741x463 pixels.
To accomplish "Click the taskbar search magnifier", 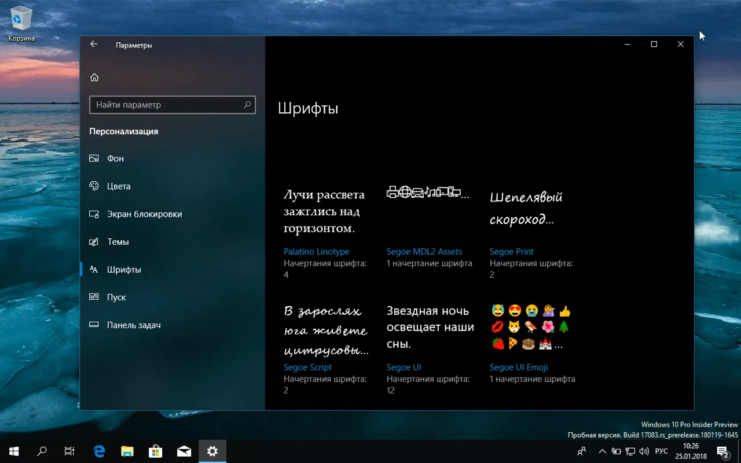I will click(x=42, y=451).
